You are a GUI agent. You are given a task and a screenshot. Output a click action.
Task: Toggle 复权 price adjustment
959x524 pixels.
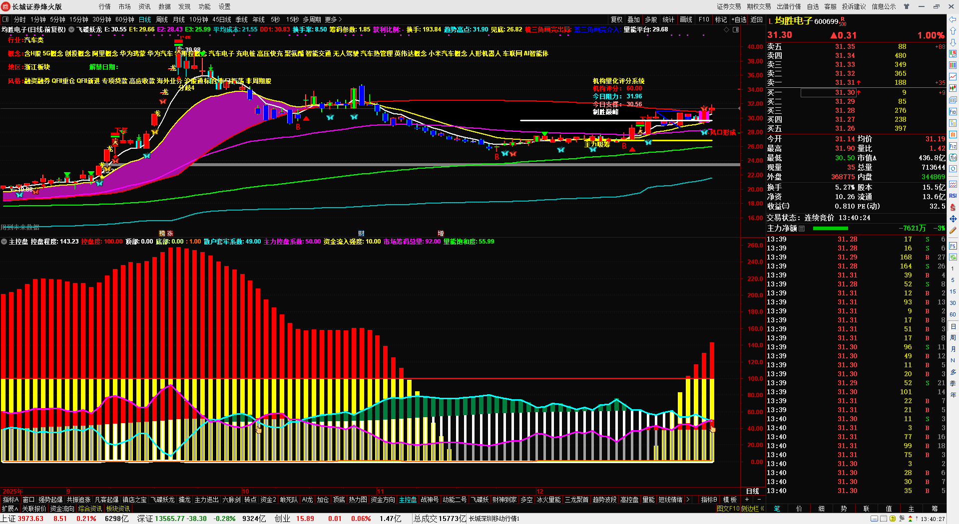point(617,19)
